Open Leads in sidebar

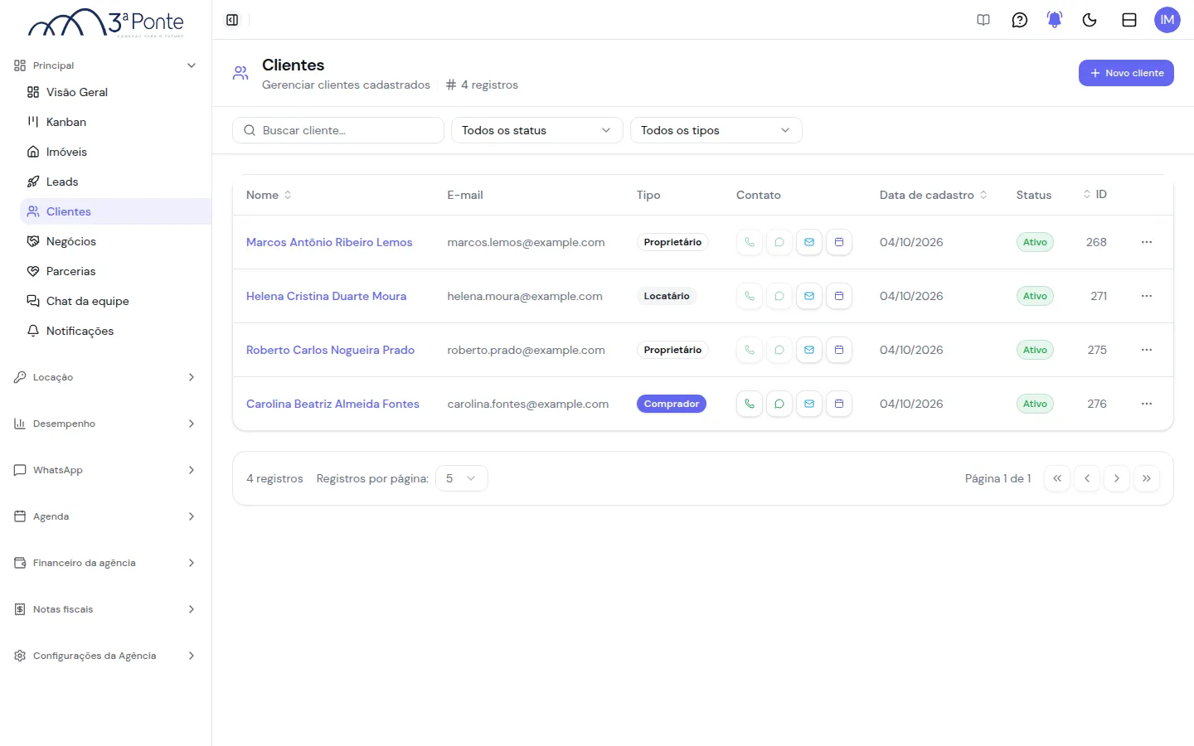click(115, 182)
